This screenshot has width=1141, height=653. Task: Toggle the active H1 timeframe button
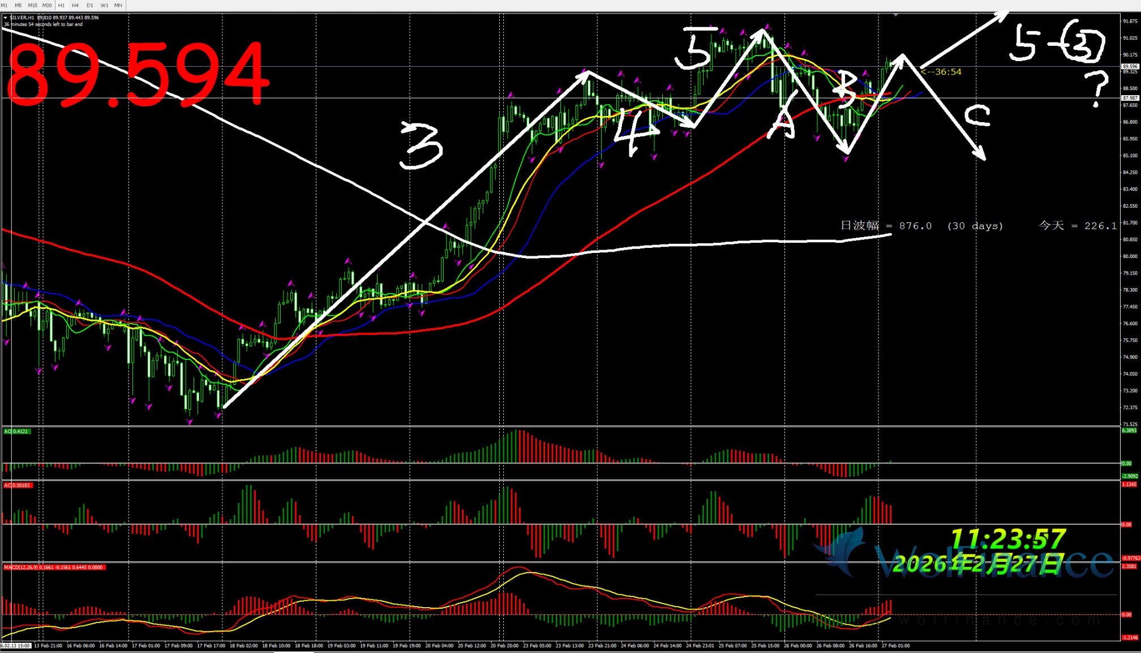click(61, 5)
